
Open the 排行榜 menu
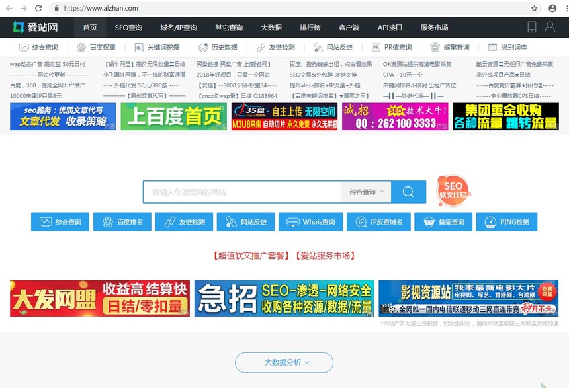(x=310, y=28)
